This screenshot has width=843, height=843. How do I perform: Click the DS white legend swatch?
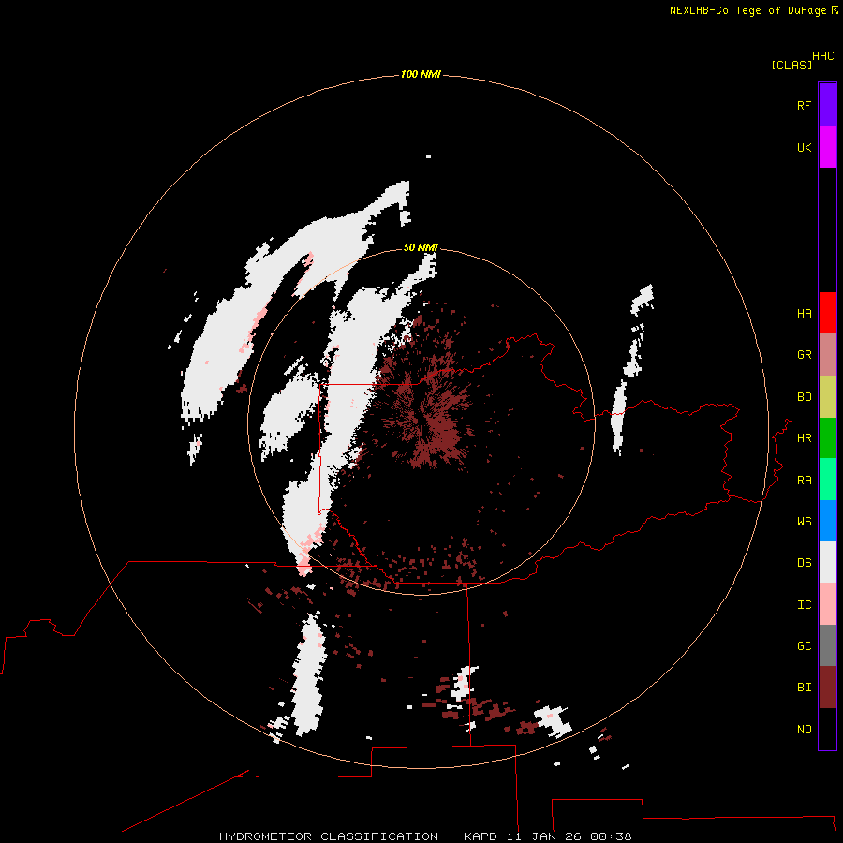point(827,562)
